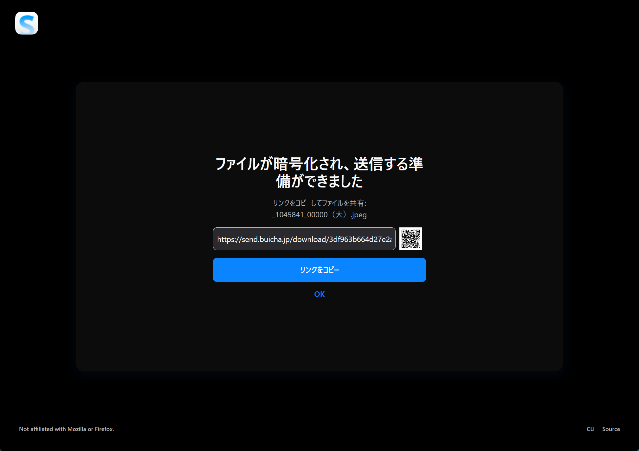Select the download URL field
The image size is (639, 451).
[x=304, y=239]
